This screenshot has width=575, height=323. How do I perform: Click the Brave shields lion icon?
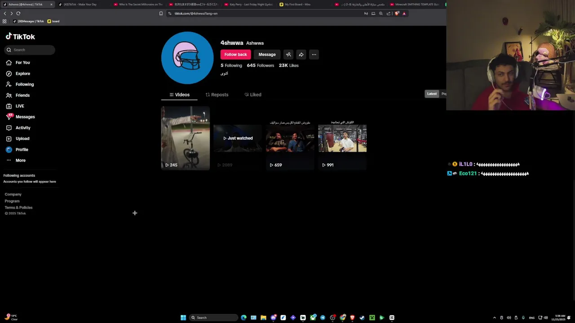397,13
